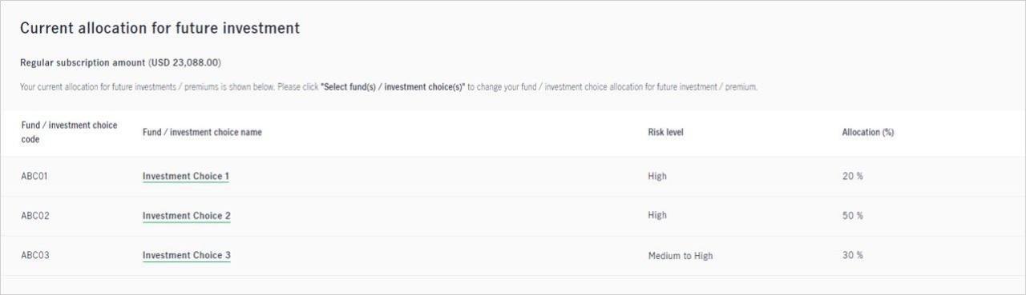
Task: Select the 50 % allocation value
Action: [853, 216]
